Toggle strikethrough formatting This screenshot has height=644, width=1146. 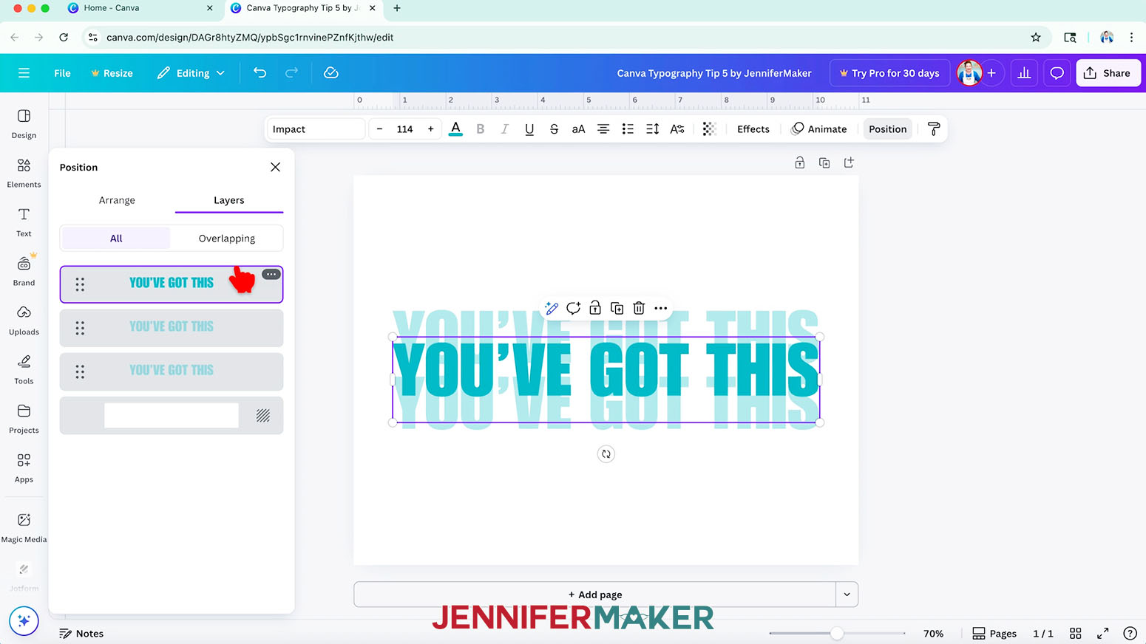554,129
